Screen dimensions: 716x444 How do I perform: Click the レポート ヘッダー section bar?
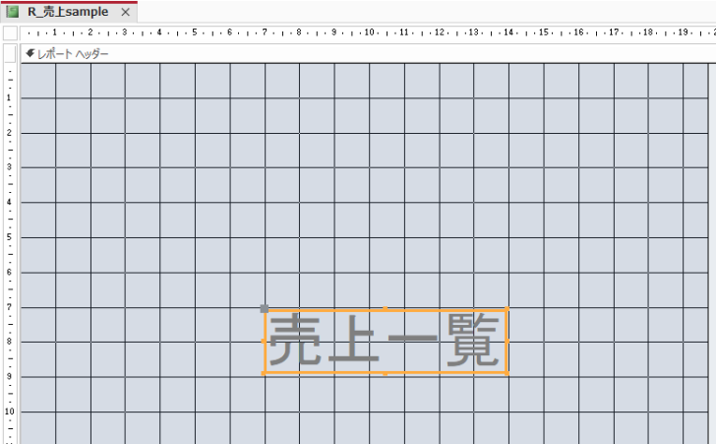click(x=368, y=54)
